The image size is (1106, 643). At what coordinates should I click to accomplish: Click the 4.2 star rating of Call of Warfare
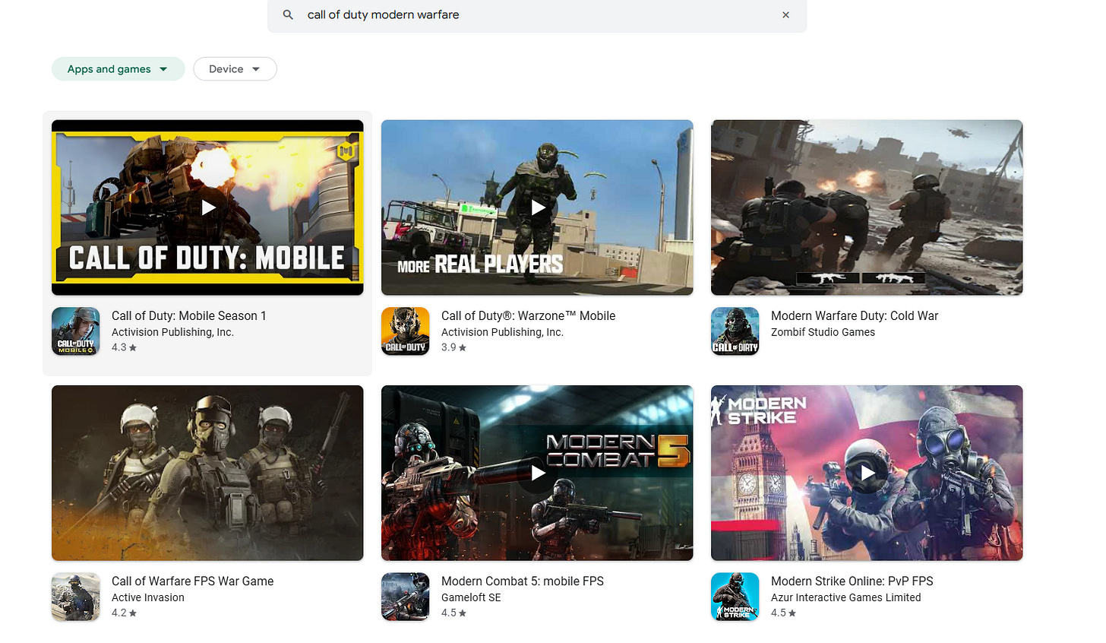pos(124,613)
